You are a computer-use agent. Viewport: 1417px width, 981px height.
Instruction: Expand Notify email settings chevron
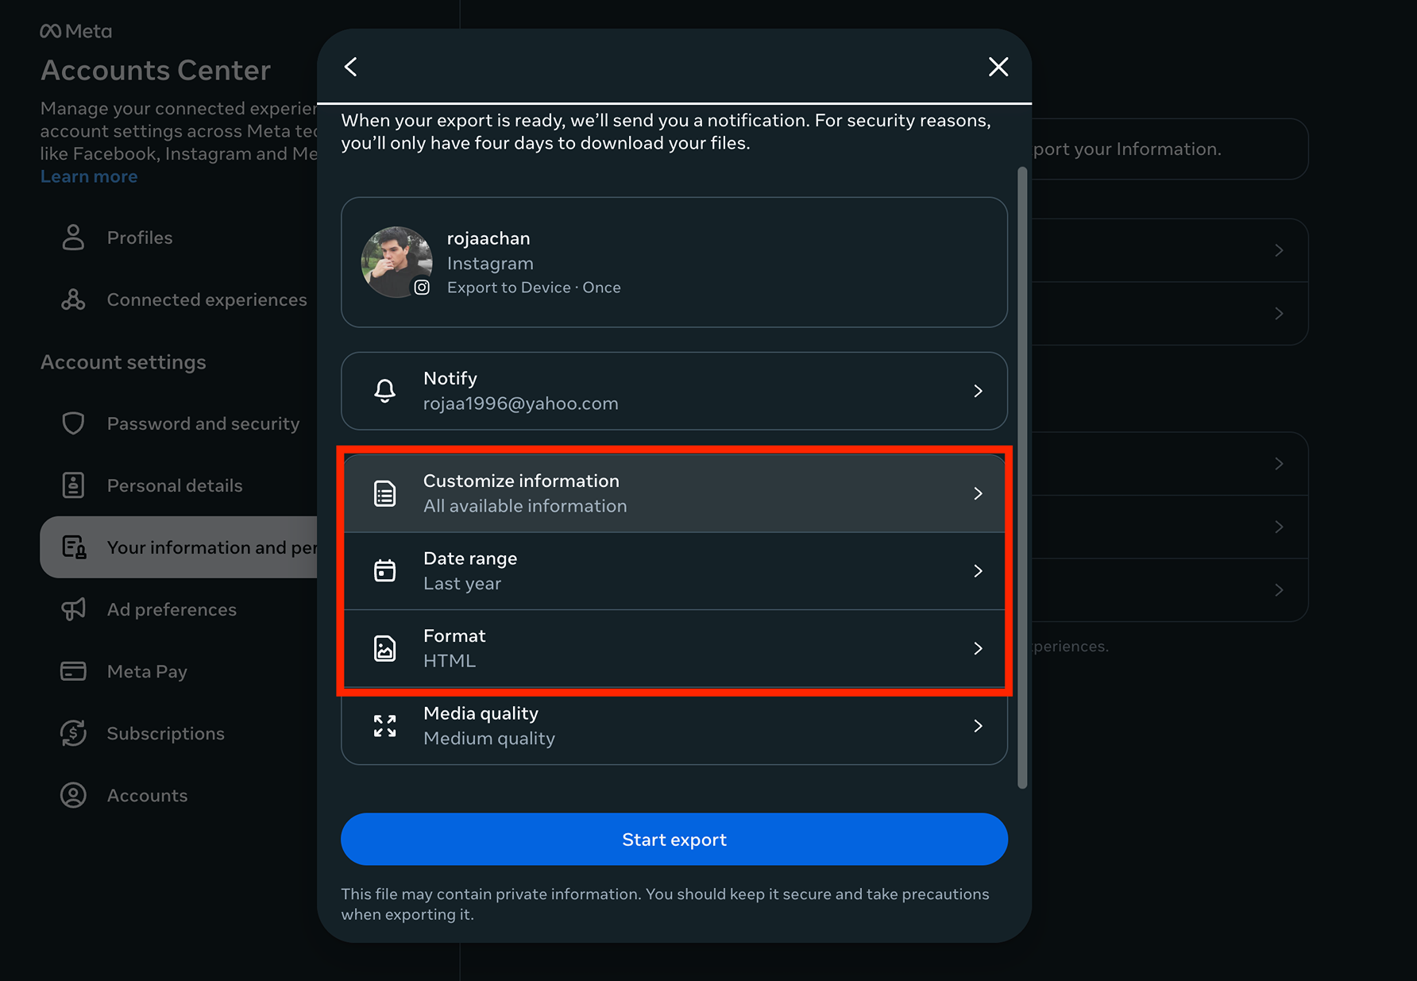point(978,391)
